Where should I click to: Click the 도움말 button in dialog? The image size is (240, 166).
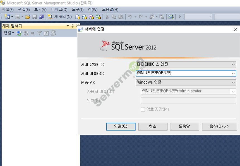184,127
